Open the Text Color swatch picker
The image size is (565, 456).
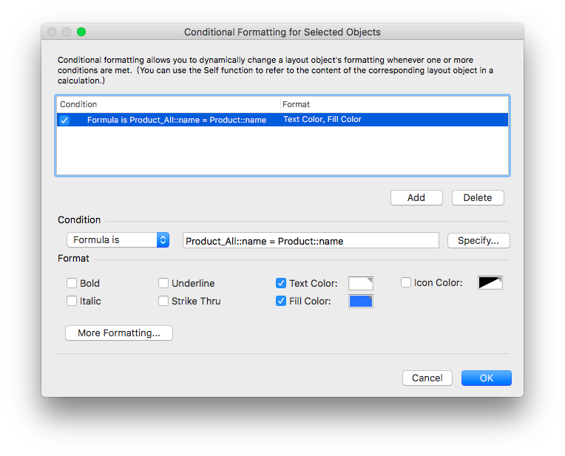point(360,283)
